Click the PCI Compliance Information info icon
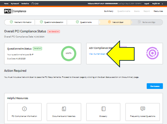167x124 pixels. click(24, 109)
